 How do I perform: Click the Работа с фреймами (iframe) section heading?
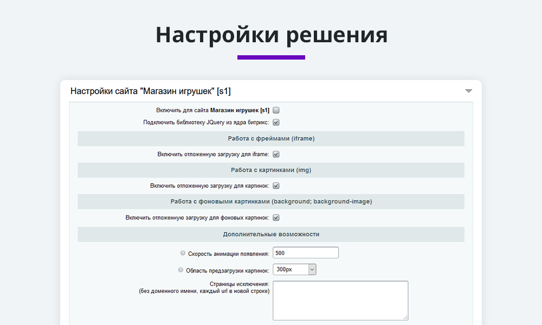pos(271,139)
